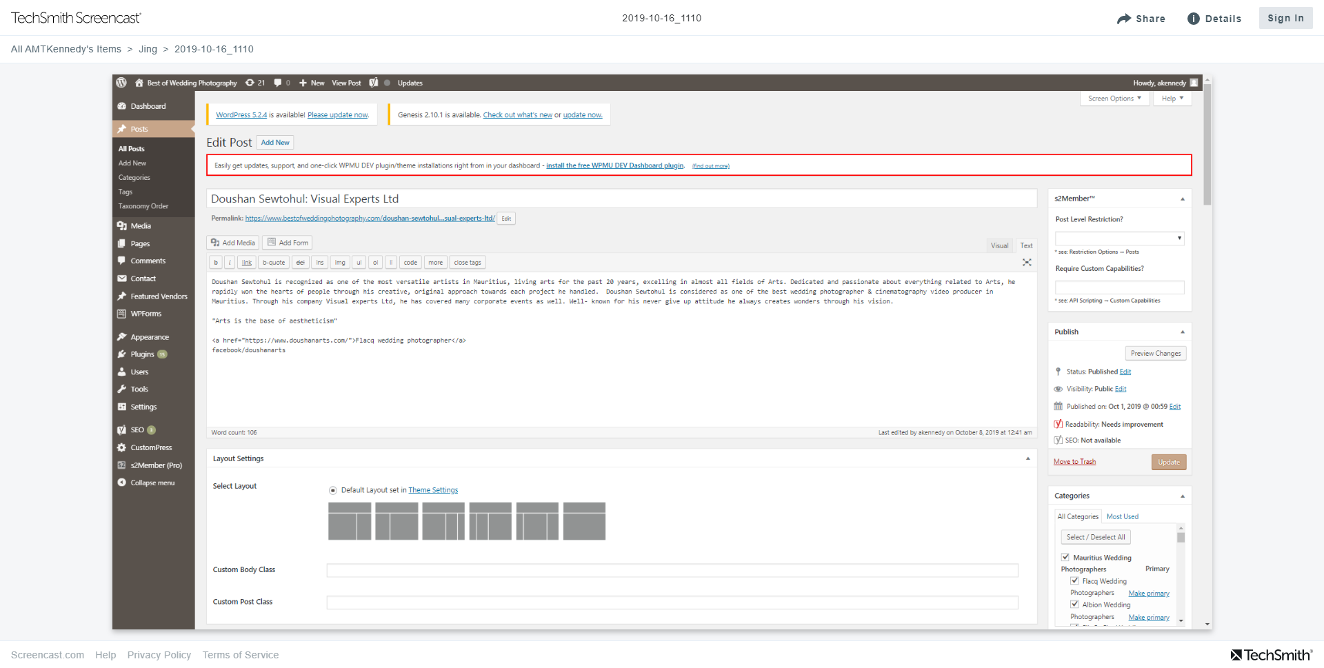This screenshot has width=1324, height=668.
Task: Open the Appearance brush icon
Action: click(121, 337)
